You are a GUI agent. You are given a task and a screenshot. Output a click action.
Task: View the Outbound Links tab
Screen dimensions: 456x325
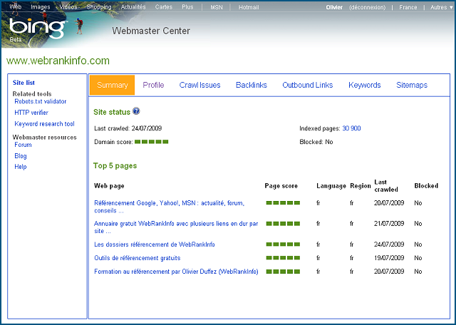(x=307, y=85)
